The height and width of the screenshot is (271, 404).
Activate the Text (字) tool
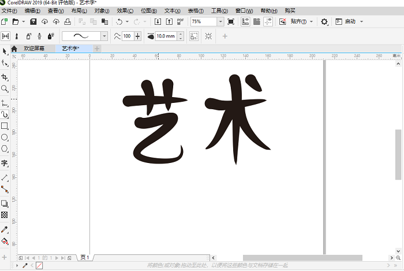pyautogui.click(x=5, y=164)
